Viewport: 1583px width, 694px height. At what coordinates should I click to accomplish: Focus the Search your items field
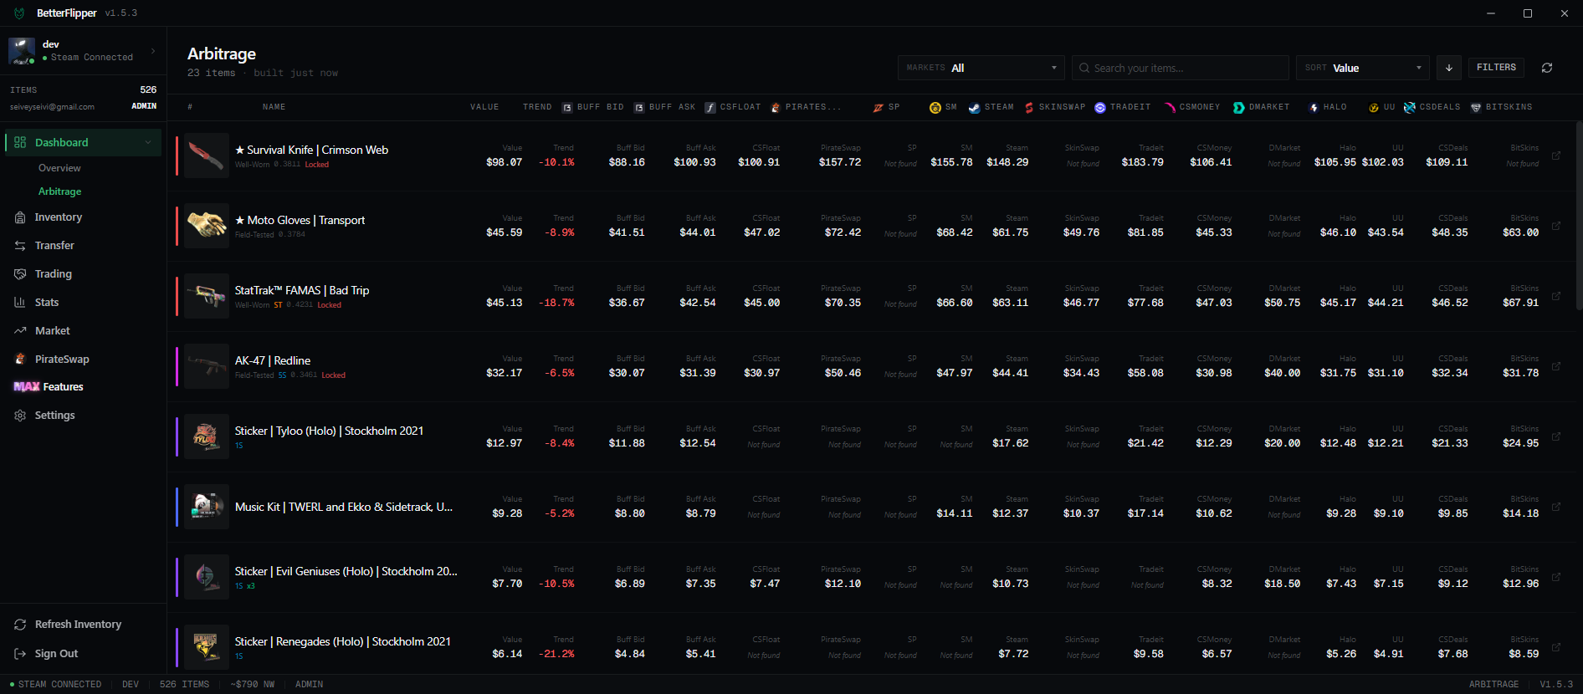(1181, 68)
